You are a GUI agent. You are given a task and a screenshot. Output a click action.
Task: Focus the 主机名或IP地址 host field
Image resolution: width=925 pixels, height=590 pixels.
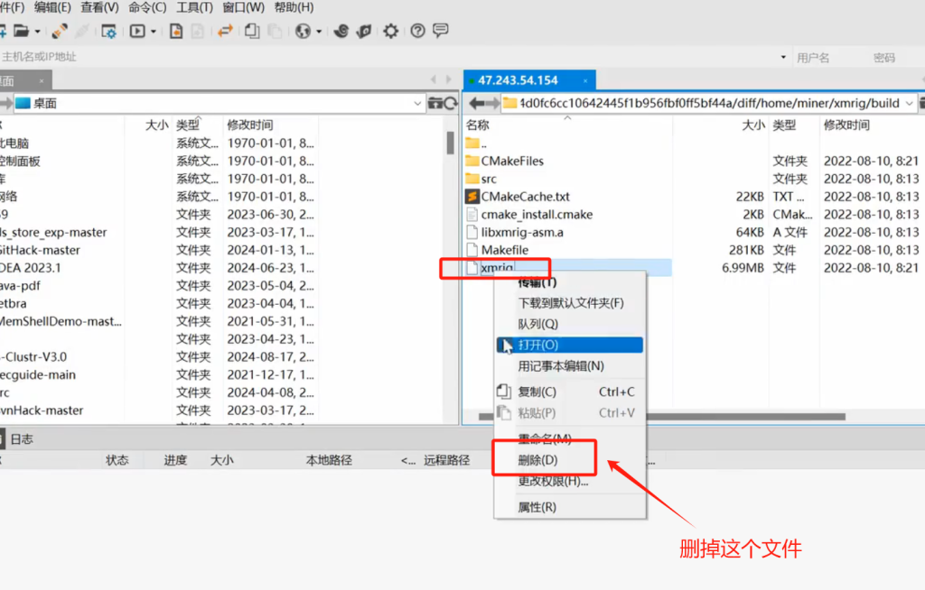(x=389, y=57)
